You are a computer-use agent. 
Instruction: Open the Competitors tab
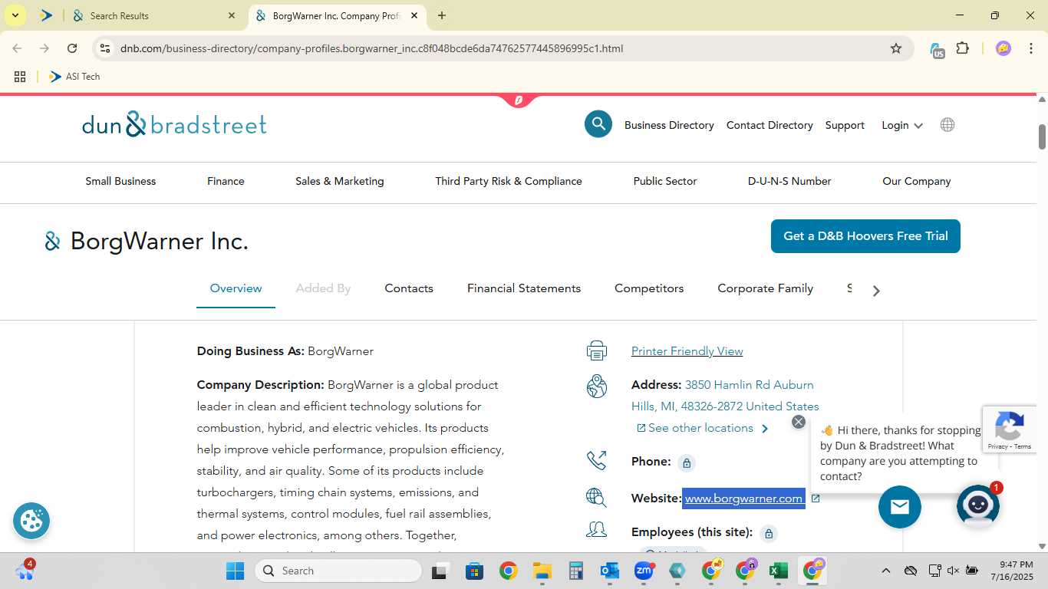click(x=649, y=288)
